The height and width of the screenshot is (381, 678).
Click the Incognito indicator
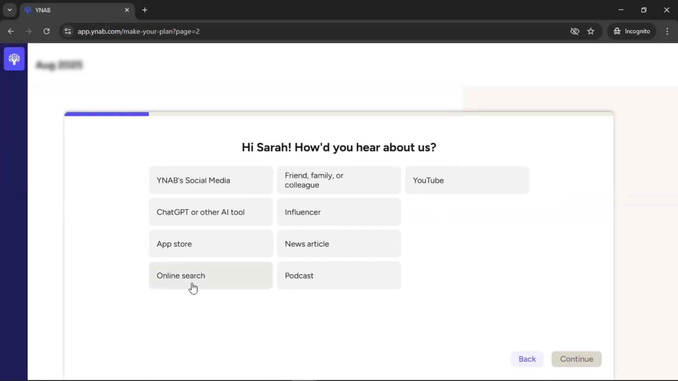pos(631,31)
